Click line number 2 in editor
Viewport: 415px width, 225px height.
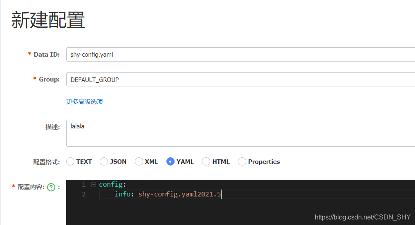click(x=84, y=194)
